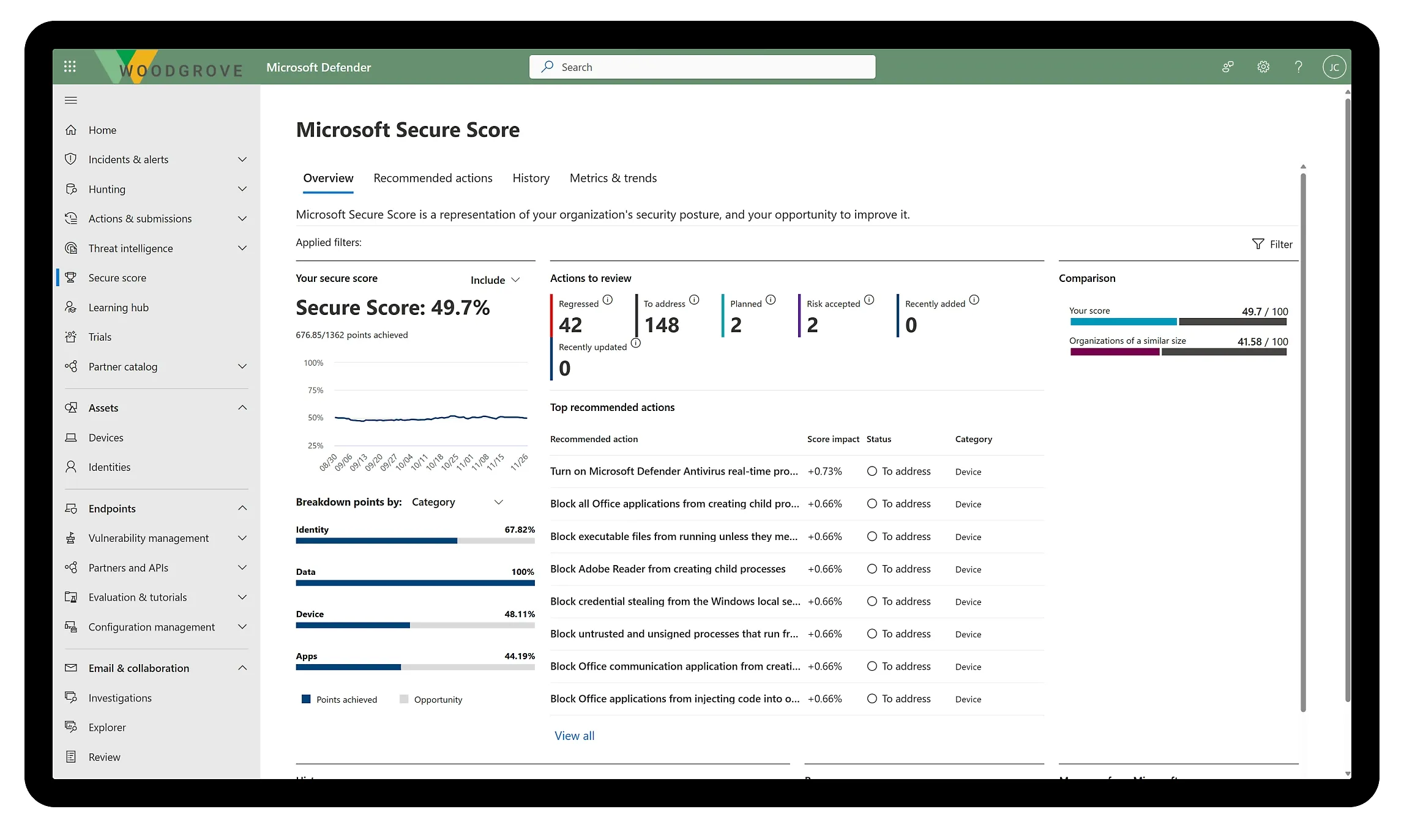Expand the Incidents & alerts menu
The height and width of the screenshot is (828, 1404).
coord(242,160)
